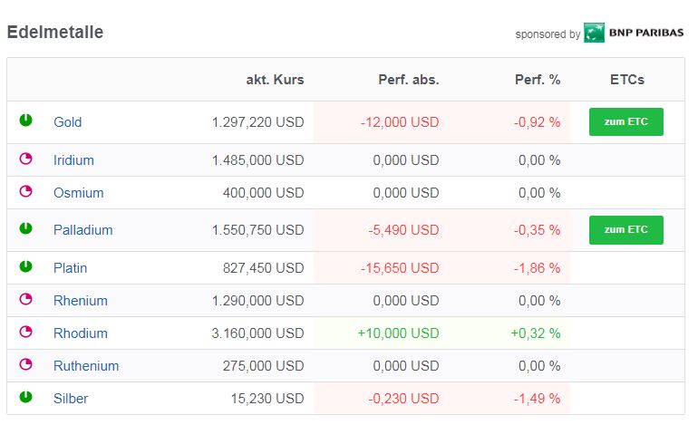Click the pink clock icon beside Osmium
The width and height of the screenshot is (698, 444).
coord(26,191)
